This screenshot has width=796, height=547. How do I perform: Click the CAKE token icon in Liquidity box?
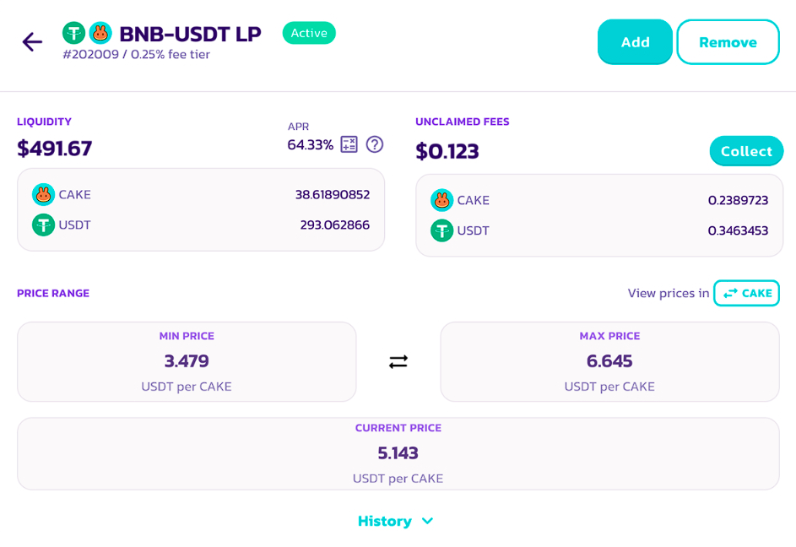(43, 194)
